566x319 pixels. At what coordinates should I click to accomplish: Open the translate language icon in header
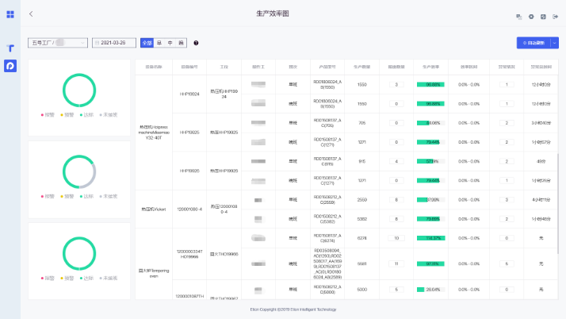pyautogui.click(x=518, y=17)
